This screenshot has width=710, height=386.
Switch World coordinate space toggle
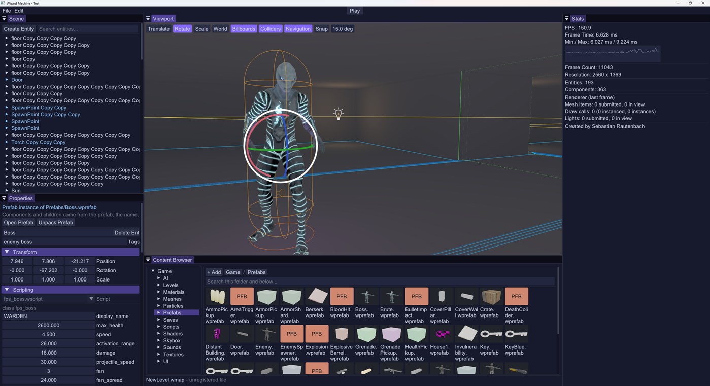(220, 29)
